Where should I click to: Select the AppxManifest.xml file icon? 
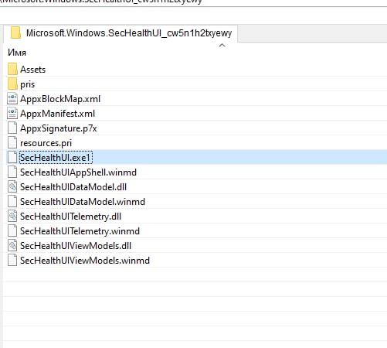12,114
